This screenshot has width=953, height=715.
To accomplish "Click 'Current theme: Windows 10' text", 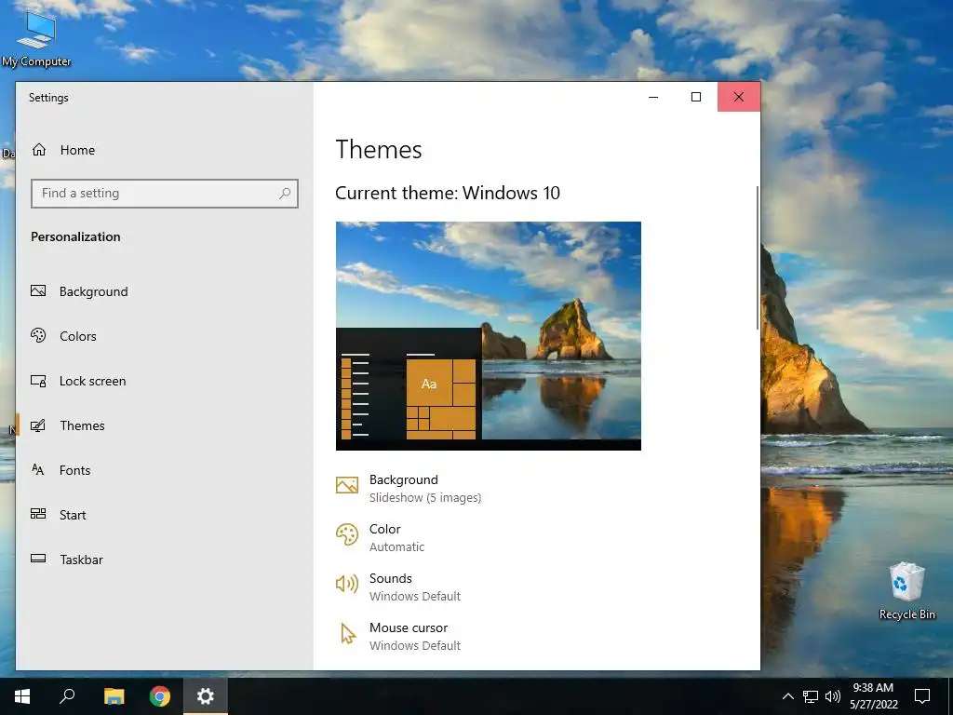I will (x=448, y=193).
